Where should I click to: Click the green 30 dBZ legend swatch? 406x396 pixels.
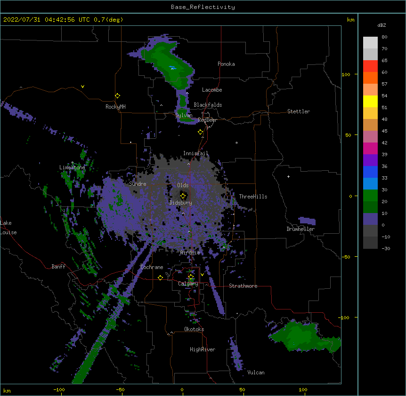point(370,196)
